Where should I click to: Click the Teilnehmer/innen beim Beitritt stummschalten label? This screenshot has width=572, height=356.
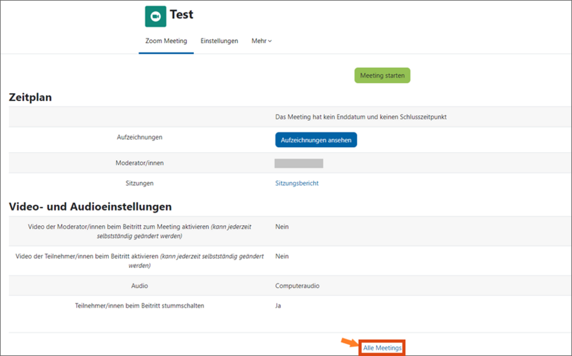click(x=139, y=306)
